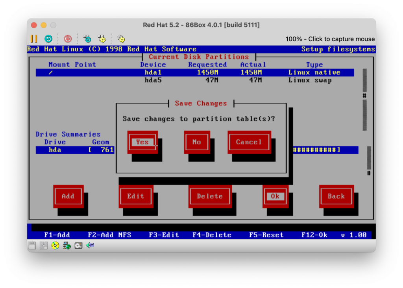This screenshot has width=403, height=288.
Task: Click the F3-Edit shortcut label
Action: [x=164, y=235]
